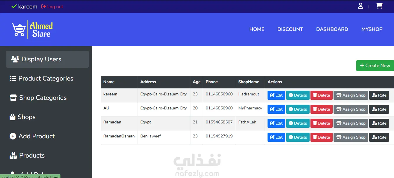Open Display Users in sidebar

coord(47,59)
